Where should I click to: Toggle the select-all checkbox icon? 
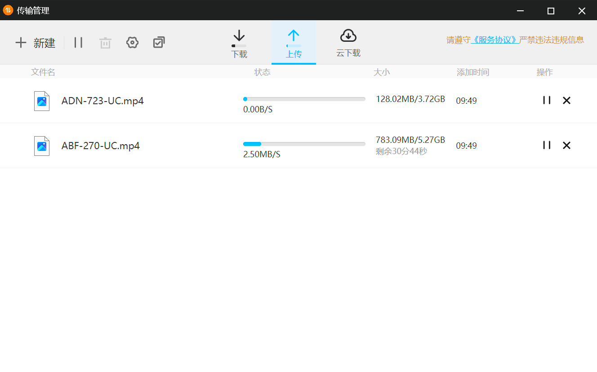tap(159, 43)
